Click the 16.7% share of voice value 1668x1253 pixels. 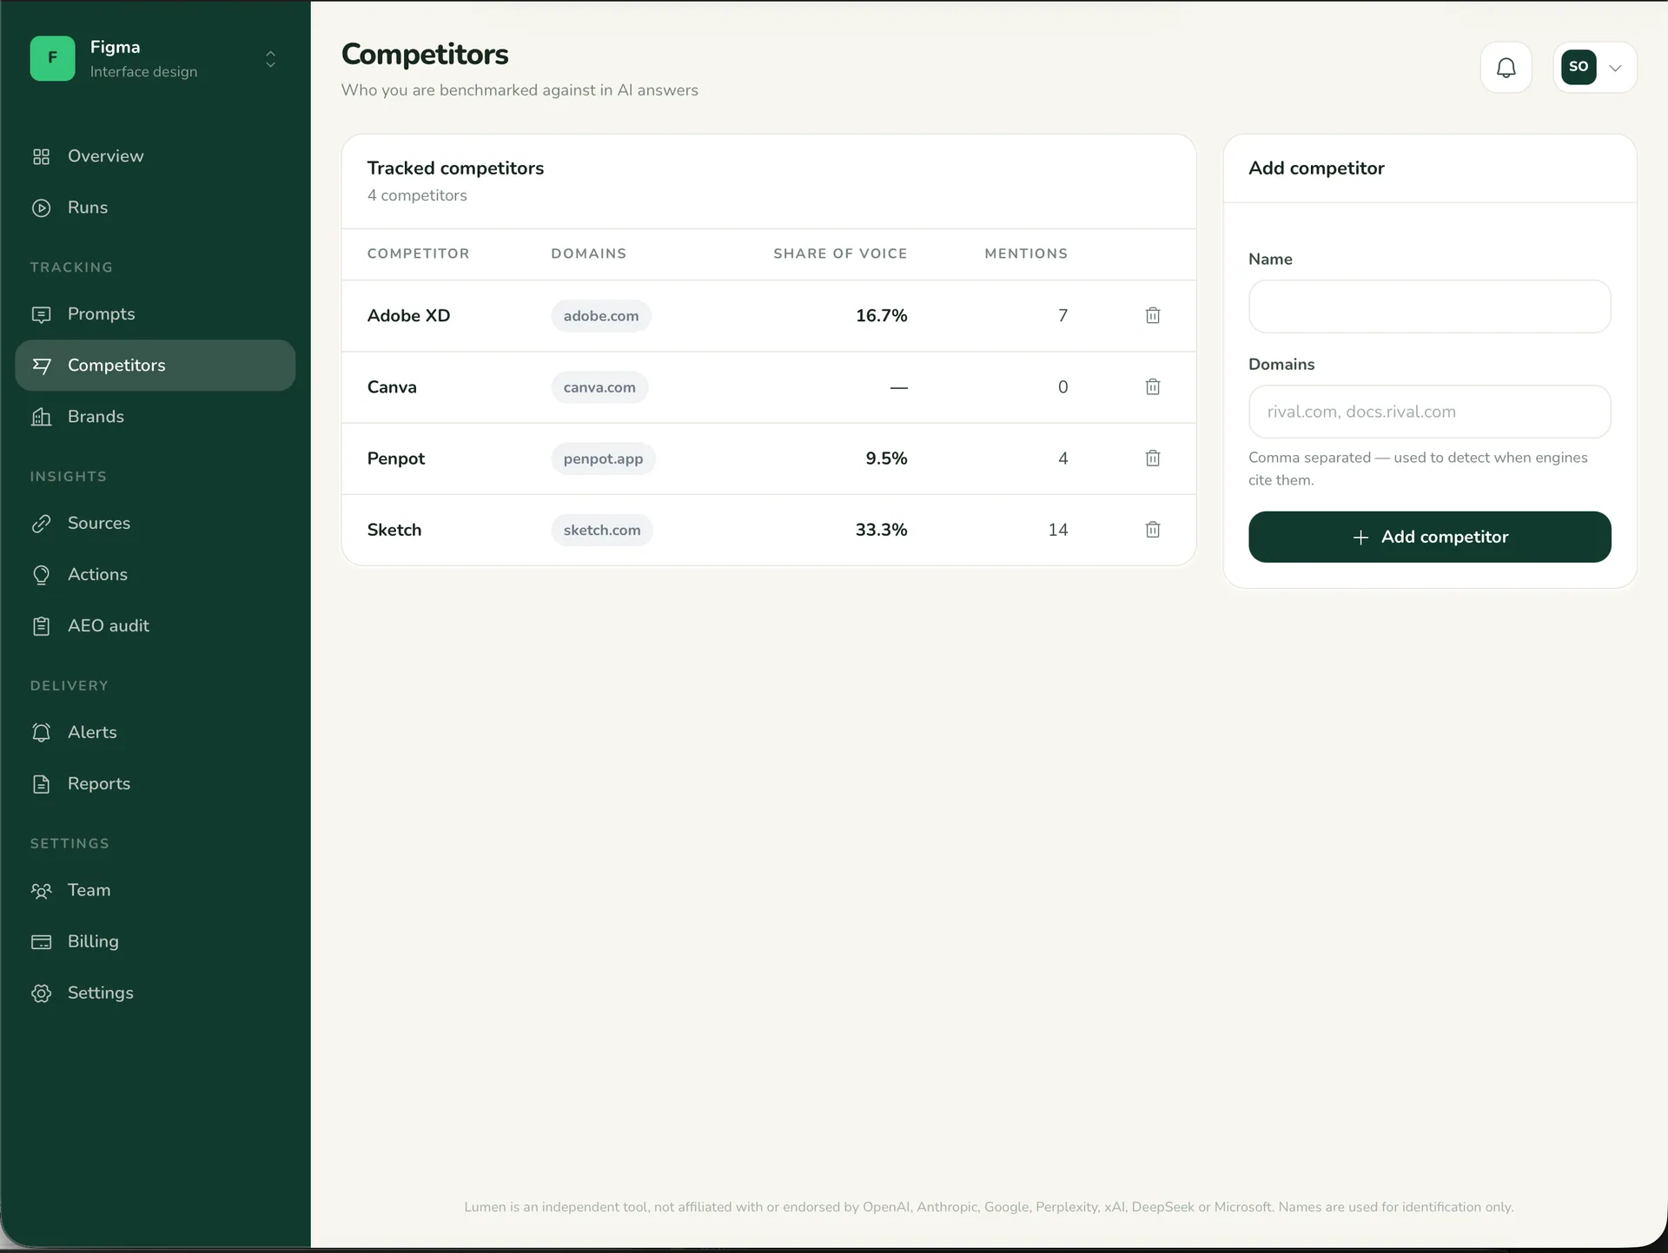point(881,315)
